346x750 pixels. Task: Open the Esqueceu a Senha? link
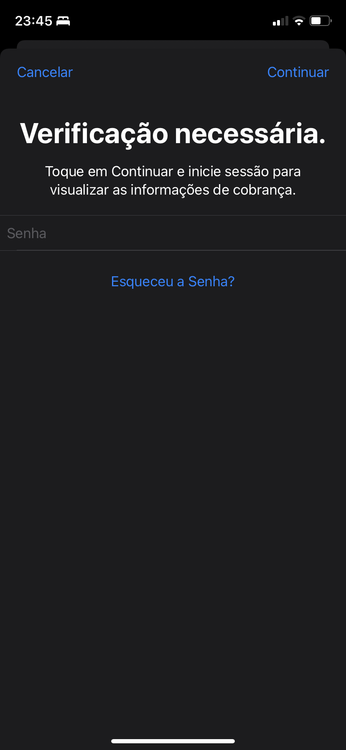point(173,282)
